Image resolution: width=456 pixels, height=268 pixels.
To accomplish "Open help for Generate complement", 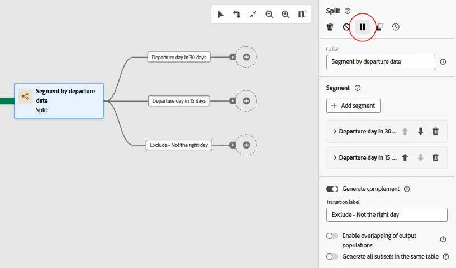I will pyautogui.click(x=407, y=189).
